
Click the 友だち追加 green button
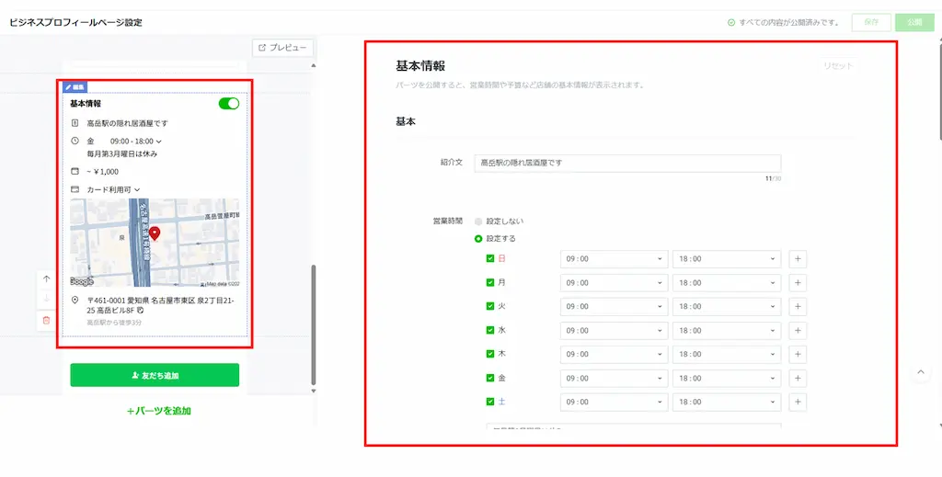(155, 375)
